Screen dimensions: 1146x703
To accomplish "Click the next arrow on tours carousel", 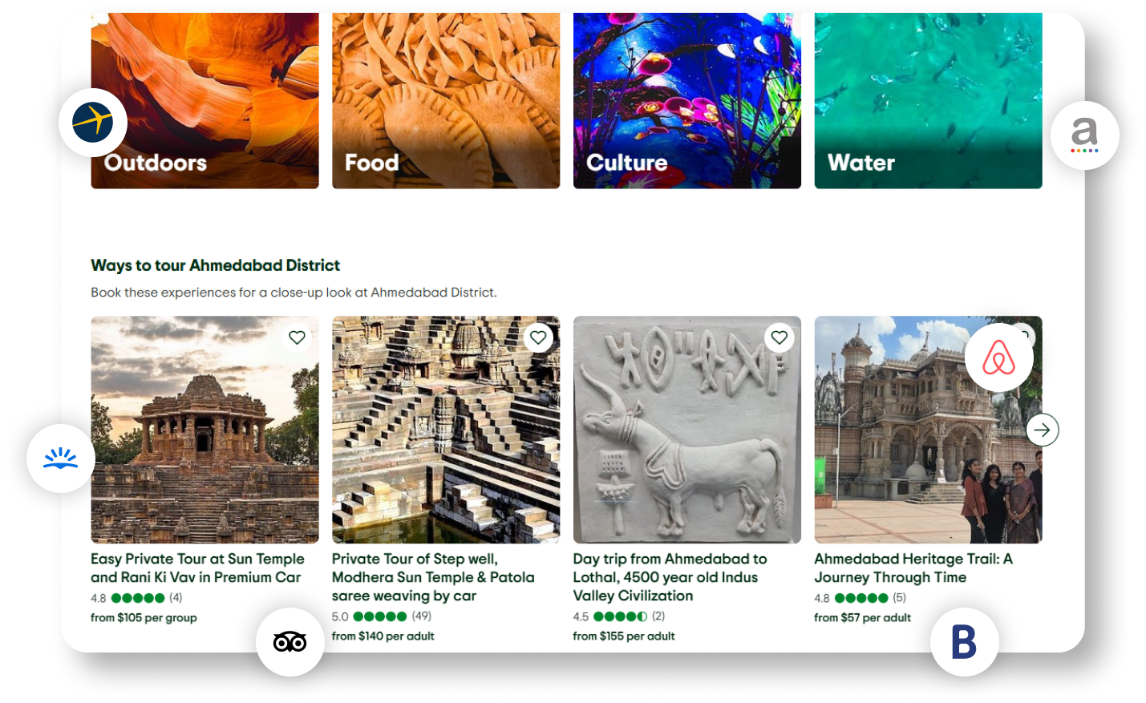I will pos(1043,430).
